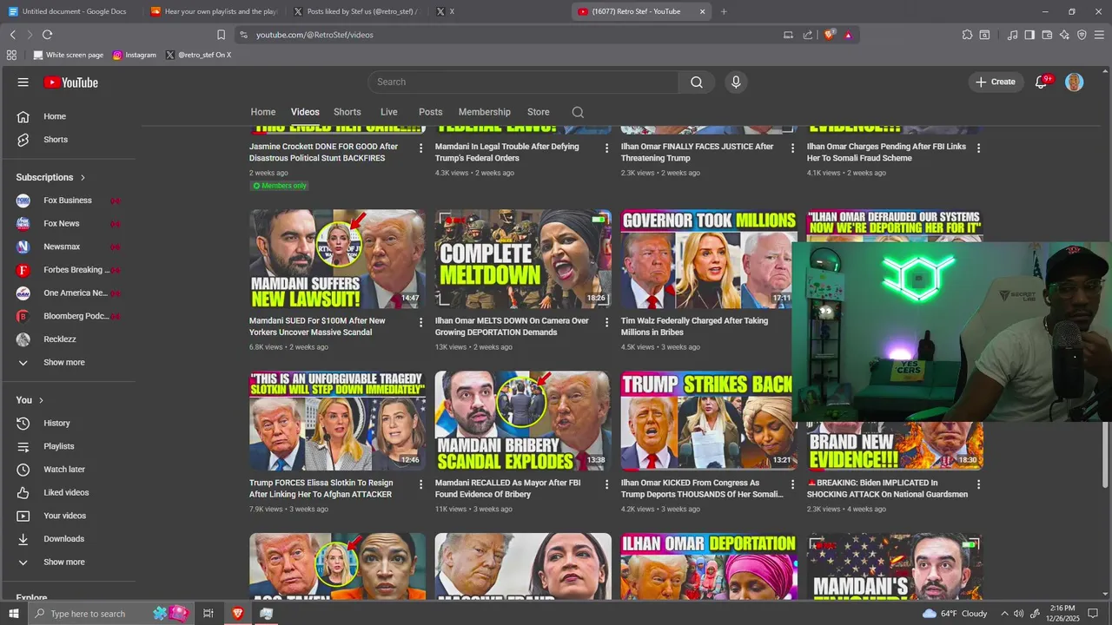This screenshot has height=625, width=1112.
Task: Open the notifications bell
Action: pos(1041,82)
